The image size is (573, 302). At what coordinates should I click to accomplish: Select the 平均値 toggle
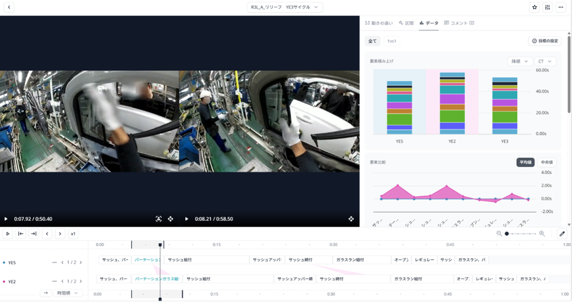click(525, 162)
